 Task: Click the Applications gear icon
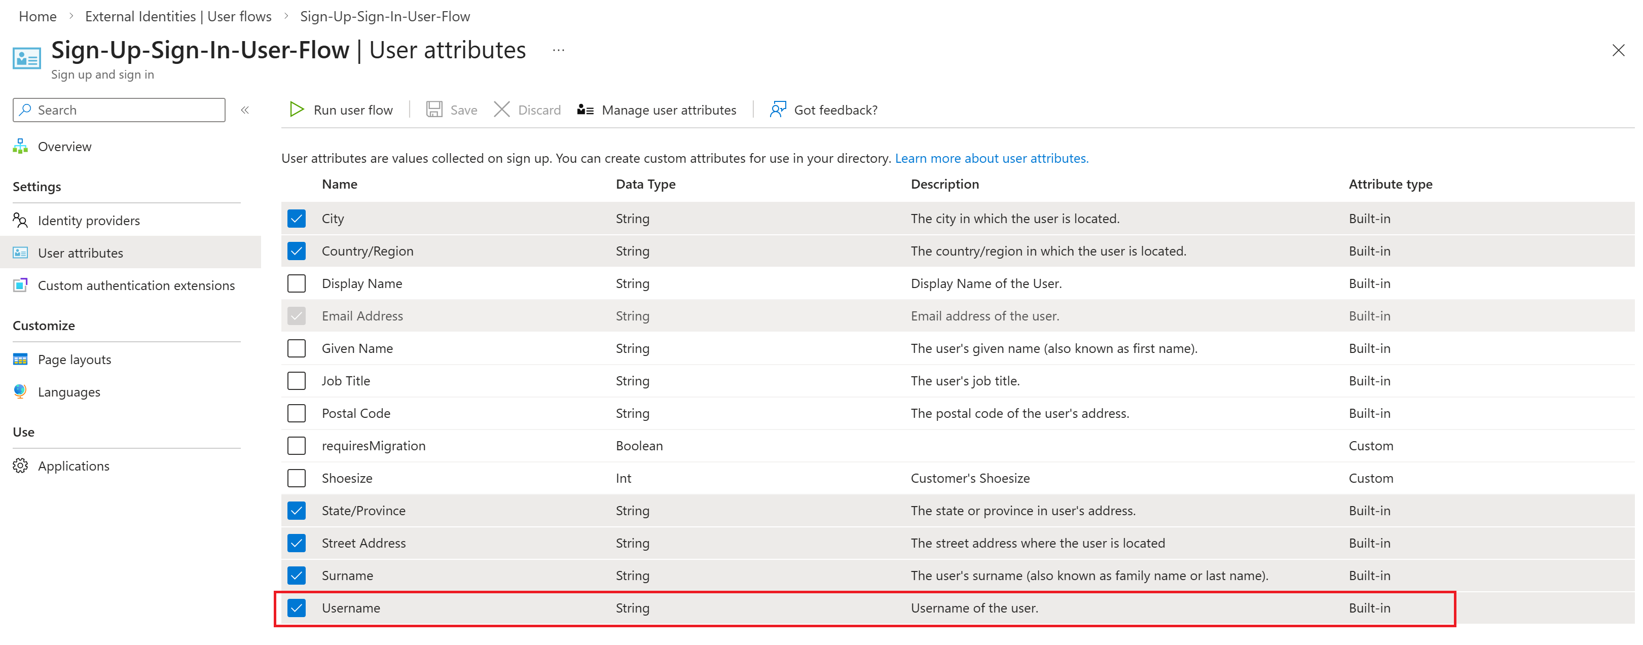tap(20, 465)
